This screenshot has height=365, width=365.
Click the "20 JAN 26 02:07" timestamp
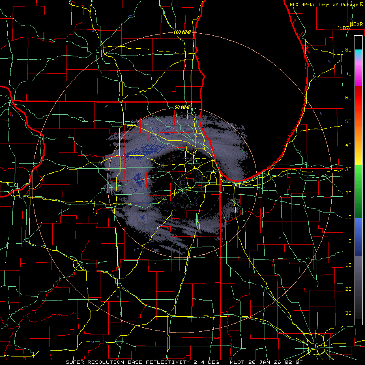pos(276,362)
